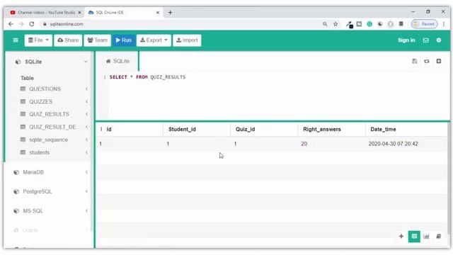Bookmark this page with the star icon
This screenshot has height=255, width=453.
[336, 24]
